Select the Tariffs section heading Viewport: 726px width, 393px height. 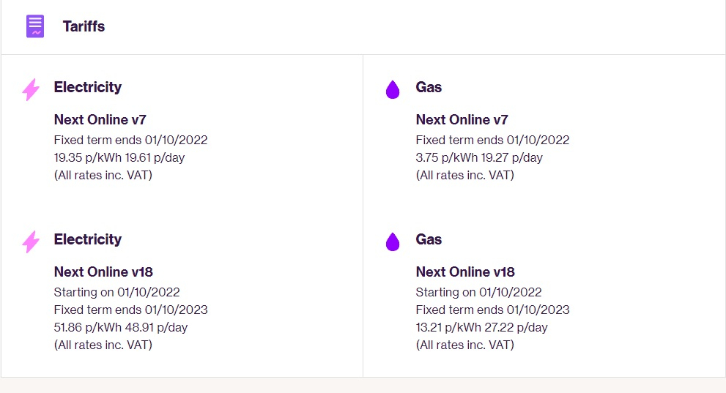(84, 26)
